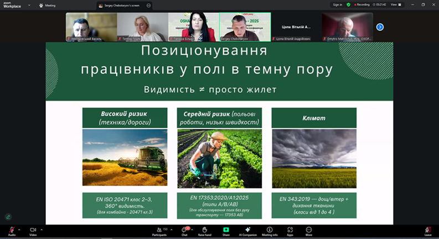Click the 'EN 17353:2020/A1:2025' text box
This screenshot has height=239, width=439.
(x=219, y=206)
